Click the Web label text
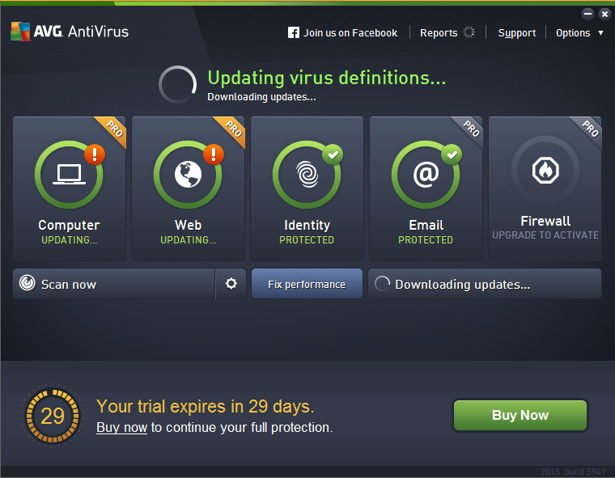Viewport: 615px width, 478px height. pos(189,225)
